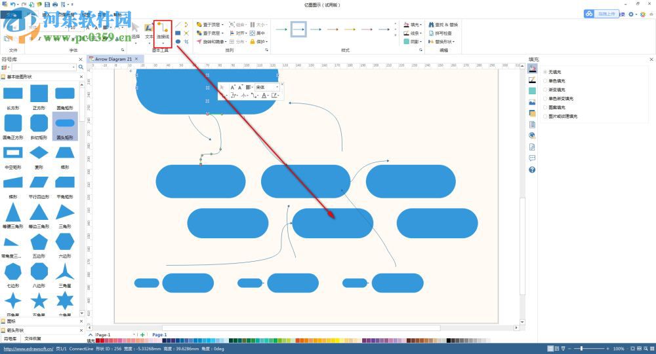Open the page properties icon in right sidebar
656x354 pixels.
(532, 124)
